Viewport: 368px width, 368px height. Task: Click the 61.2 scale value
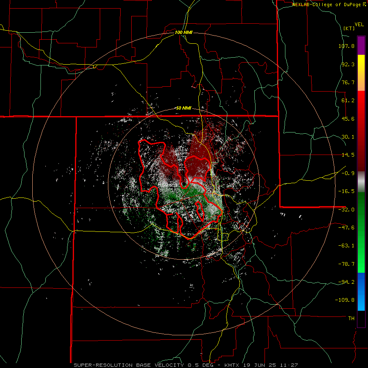click(x=348, y=101)
